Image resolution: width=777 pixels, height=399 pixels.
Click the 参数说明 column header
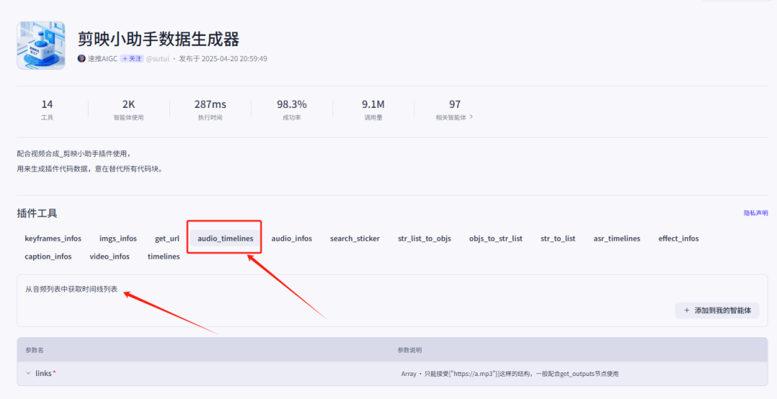(x=409, y=350)
